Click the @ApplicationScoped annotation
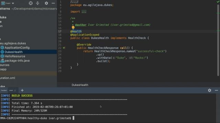The width and height of the screenshot is (220, 123). [x=85, y=35]
